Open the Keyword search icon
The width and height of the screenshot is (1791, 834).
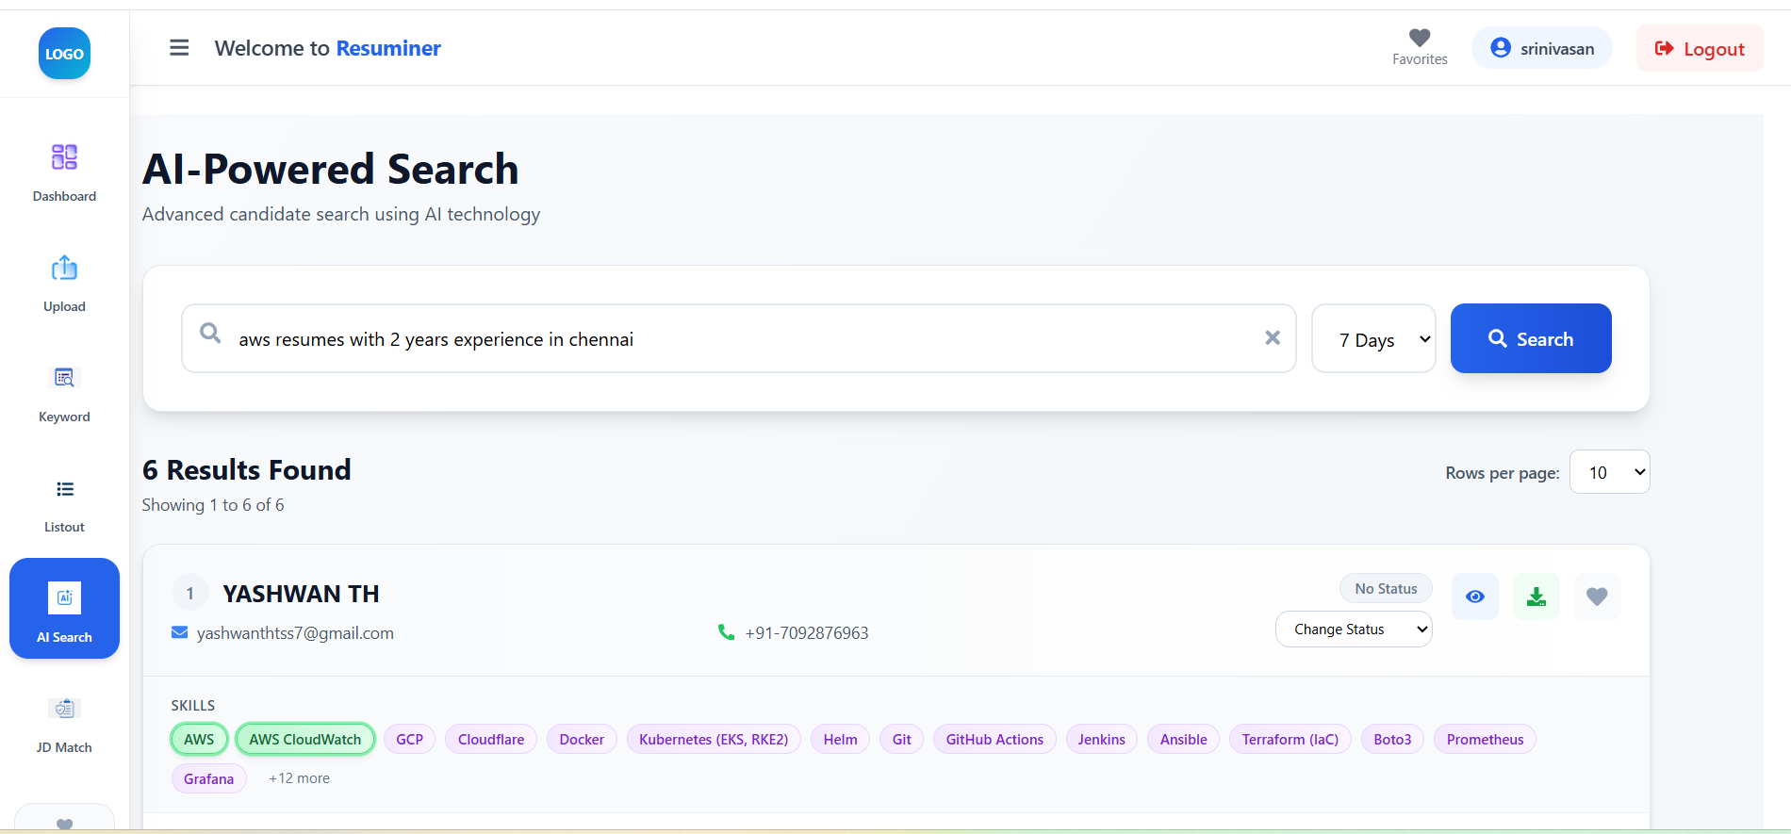tap(64, 378)
